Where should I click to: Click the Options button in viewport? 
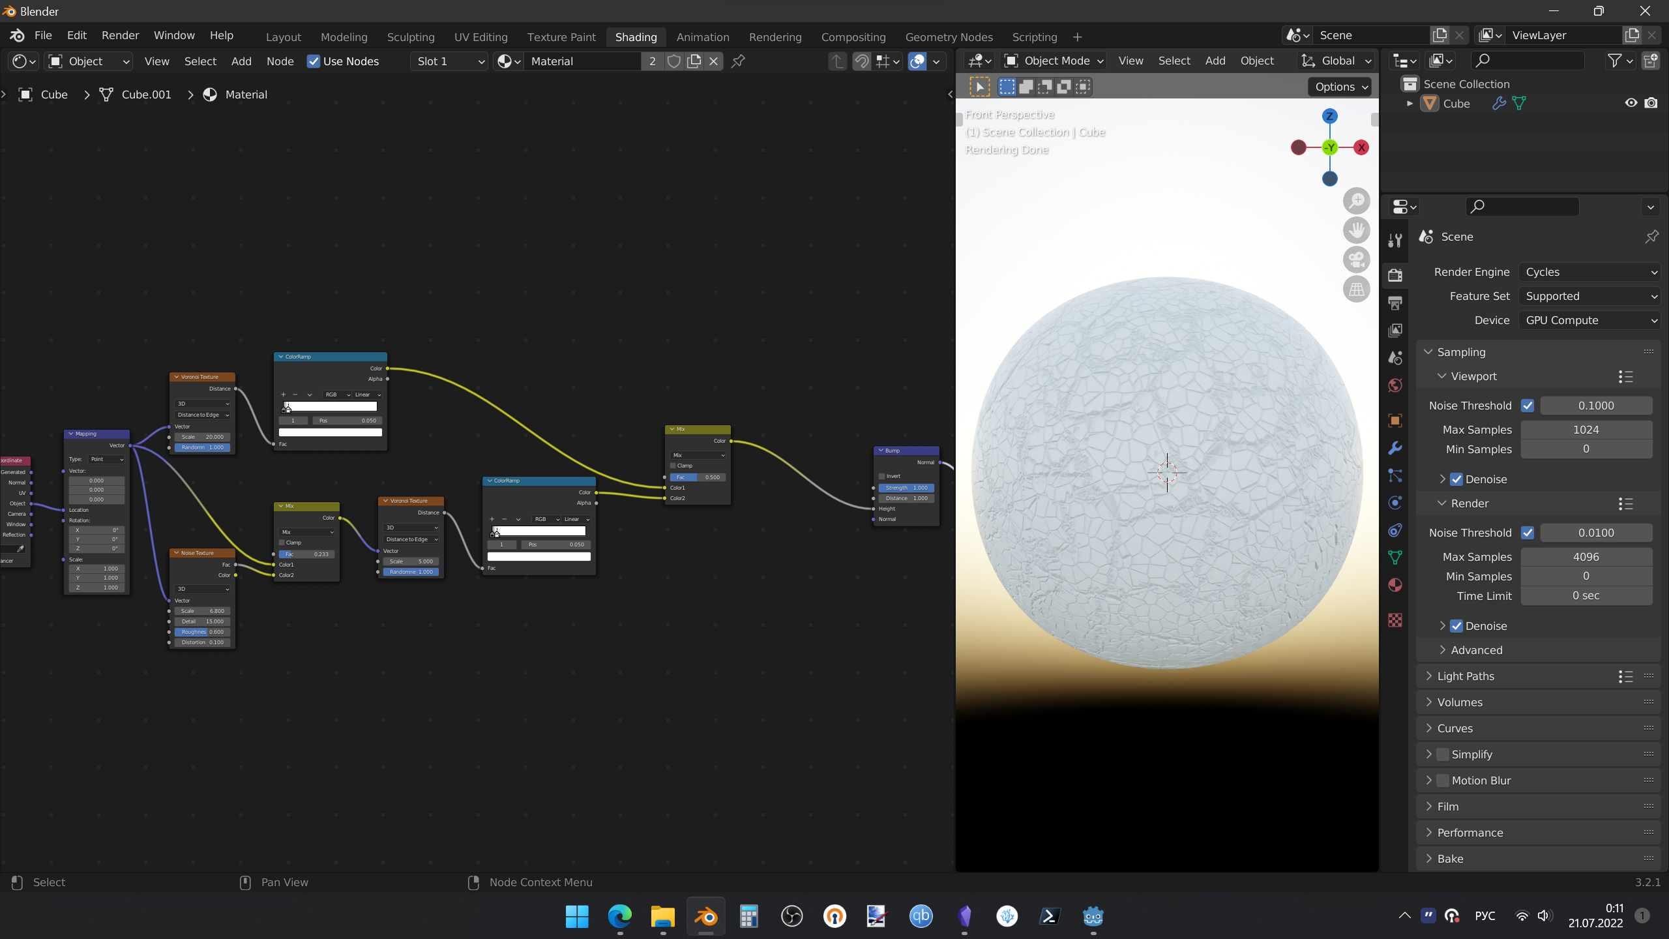(1340, 87)
